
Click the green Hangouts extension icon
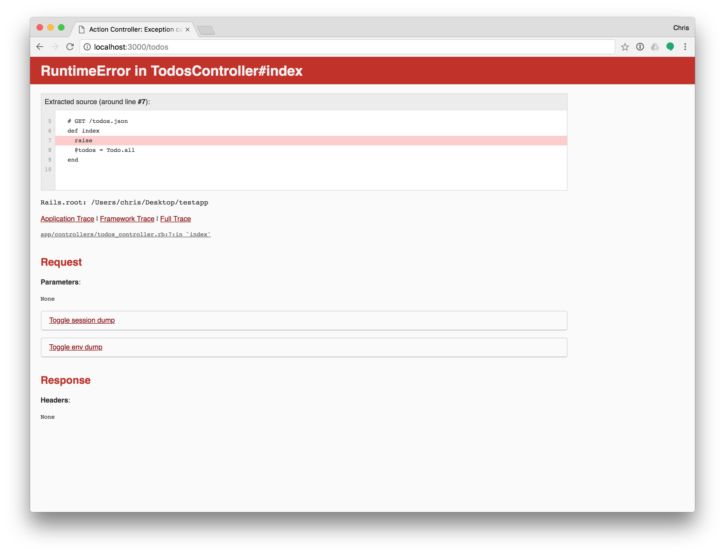click(x=670, y=47)
